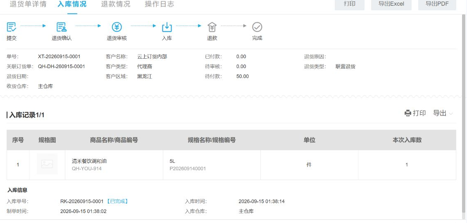Screen dimensions: 467x223
Task: Click the unit cell 件
Action: 309,164
